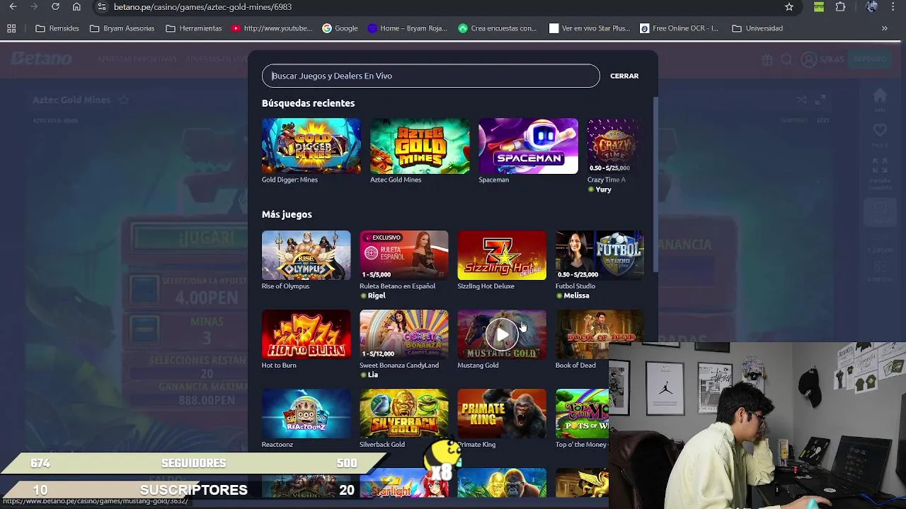Open Universidad bookmark folder

(757, 28)
